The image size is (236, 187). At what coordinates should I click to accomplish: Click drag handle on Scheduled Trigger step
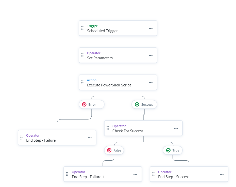[x=82, y=28]
